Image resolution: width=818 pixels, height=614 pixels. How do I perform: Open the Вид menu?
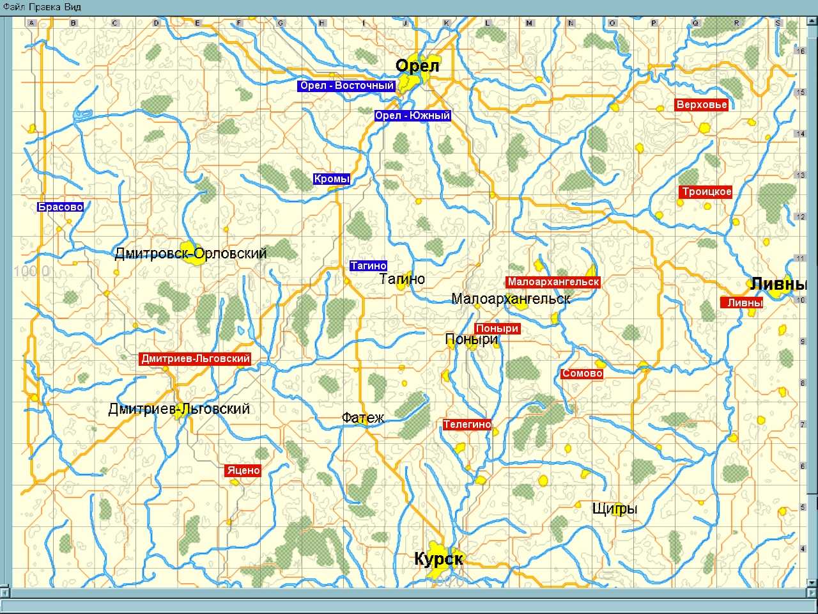73,7
